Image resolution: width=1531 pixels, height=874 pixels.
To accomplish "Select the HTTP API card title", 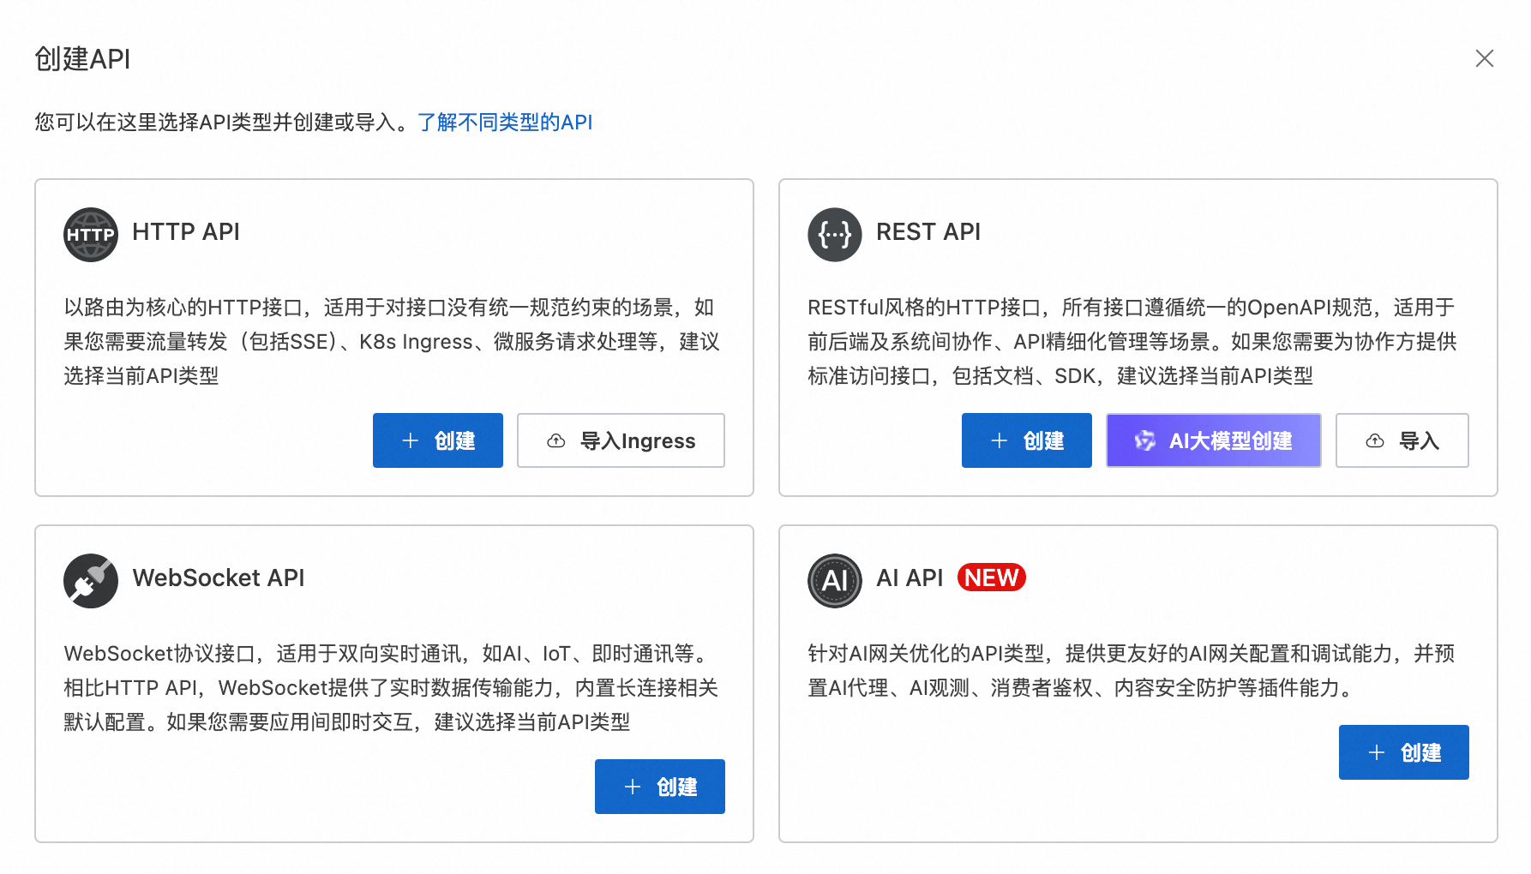I will [186, 232].
